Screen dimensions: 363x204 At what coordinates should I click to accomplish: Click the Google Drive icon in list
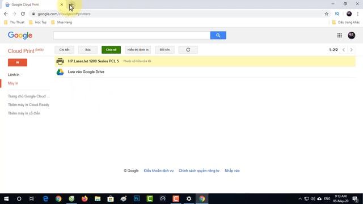click(x=60, y=72)
